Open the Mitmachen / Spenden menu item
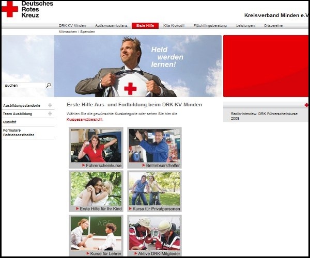Image resolution: width=310 pixels, height=258 pixels. click(76, 32)
